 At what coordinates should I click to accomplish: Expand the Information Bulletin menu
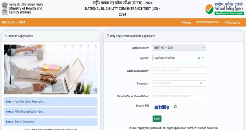(x=208, y=22)
